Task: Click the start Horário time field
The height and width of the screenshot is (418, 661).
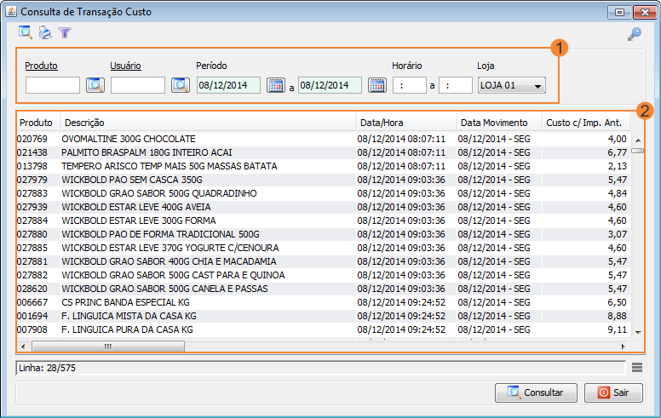Action: (x=409, y=85)
